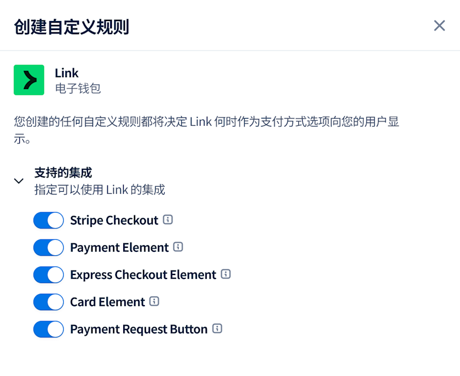Toggle off Payment Request Button

click(x=48, y=329)
